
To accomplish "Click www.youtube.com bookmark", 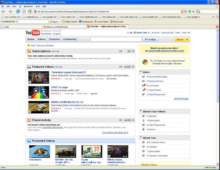I will pyautogui.click(x=11, y=17).
